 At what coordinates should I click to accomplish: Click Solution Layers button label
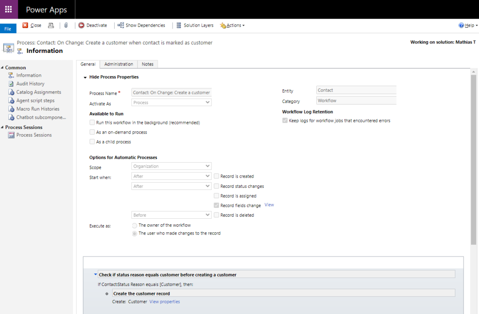coord(198,25)
